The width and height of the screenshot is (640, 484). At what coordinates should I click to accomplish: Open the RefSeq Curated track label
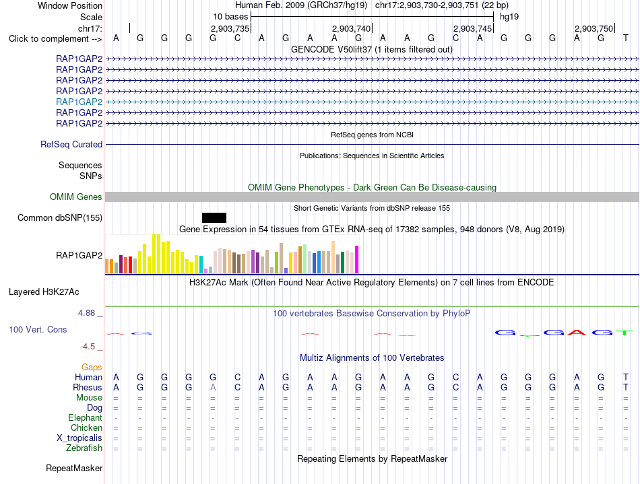[x=71, y=144]
